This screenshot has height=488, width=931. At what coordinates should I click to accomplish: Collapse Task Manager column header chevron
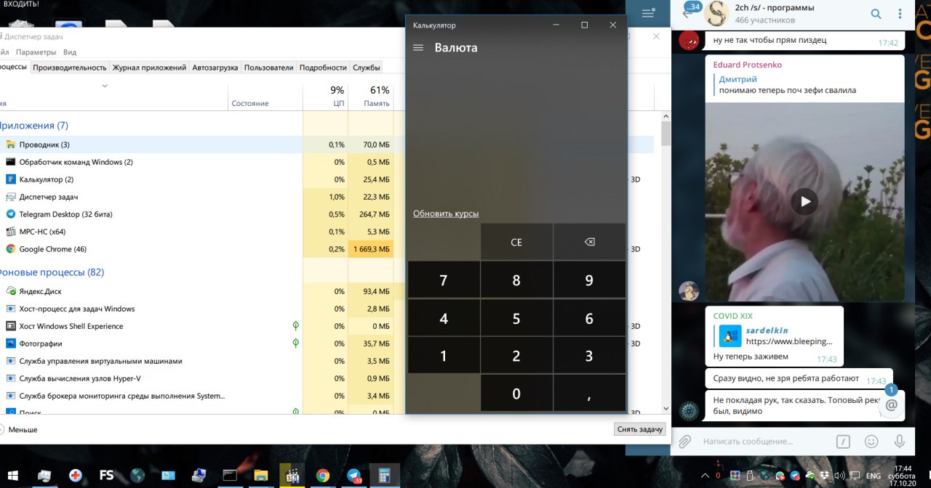[105, 86]
